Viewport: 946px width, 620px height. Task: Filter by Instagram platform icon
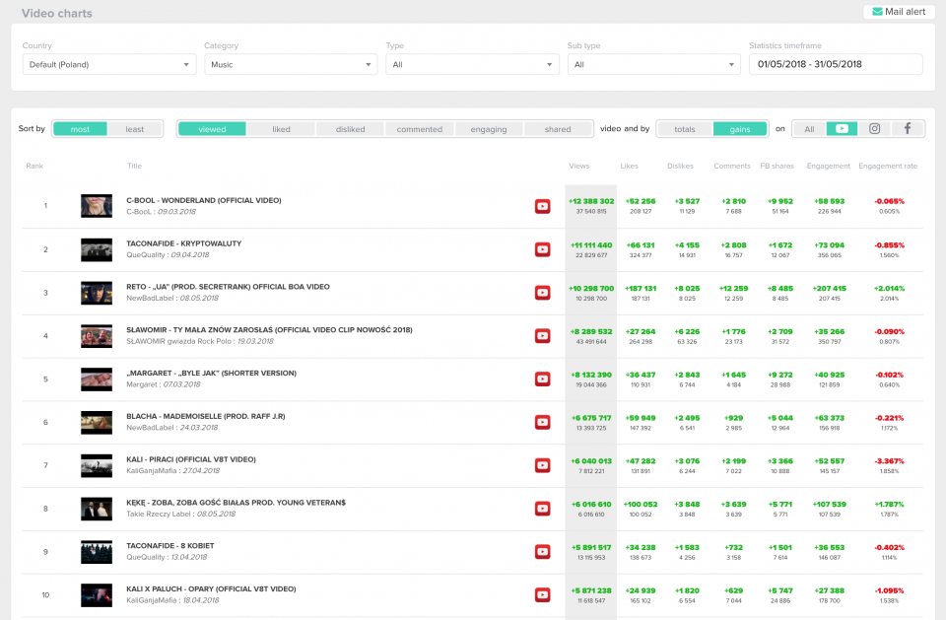click(x=874, y=128)
